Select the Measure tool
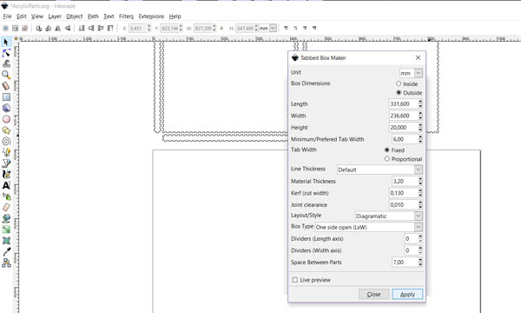The width and height of the screenshot is (521, 313). (x=6, y=86)
